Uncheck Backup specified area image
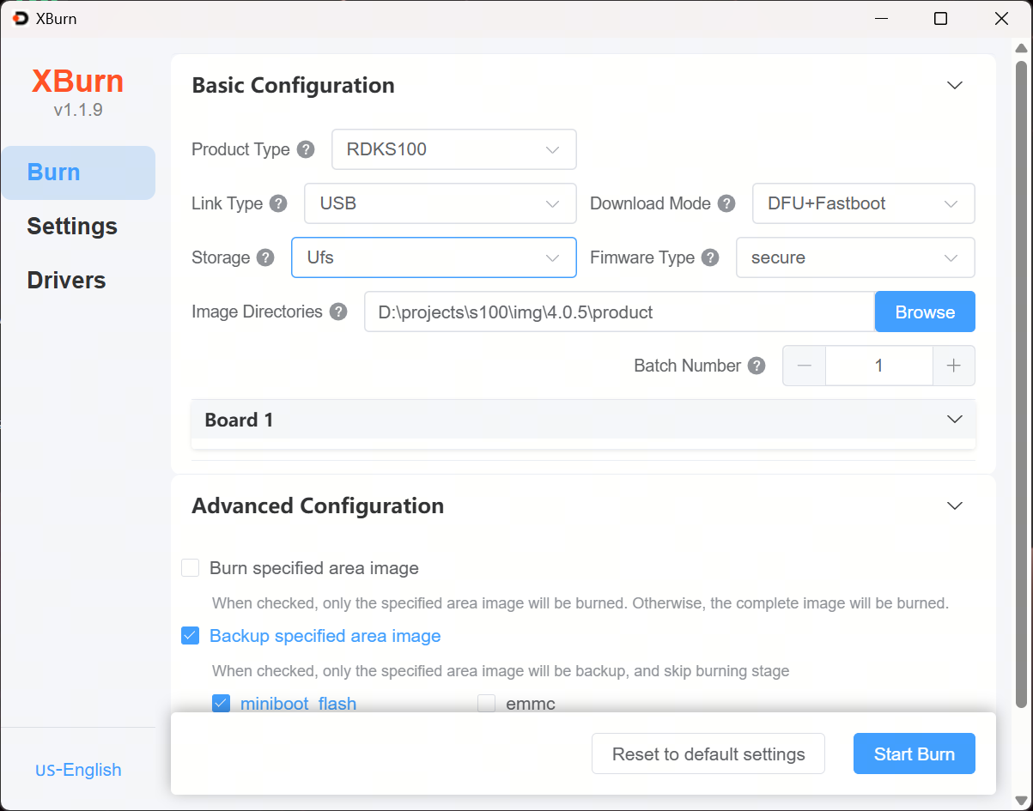The height and width of the screenshot is (811, 1033). pyautogui.click(x=191, y=636)
